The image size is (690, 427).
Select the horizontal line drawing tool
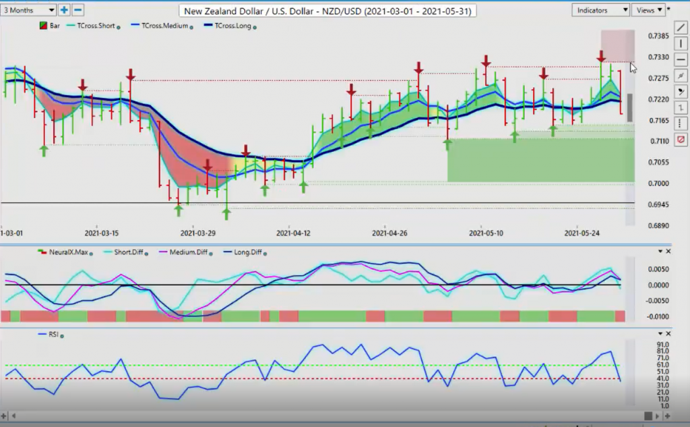tap(681, 60)
